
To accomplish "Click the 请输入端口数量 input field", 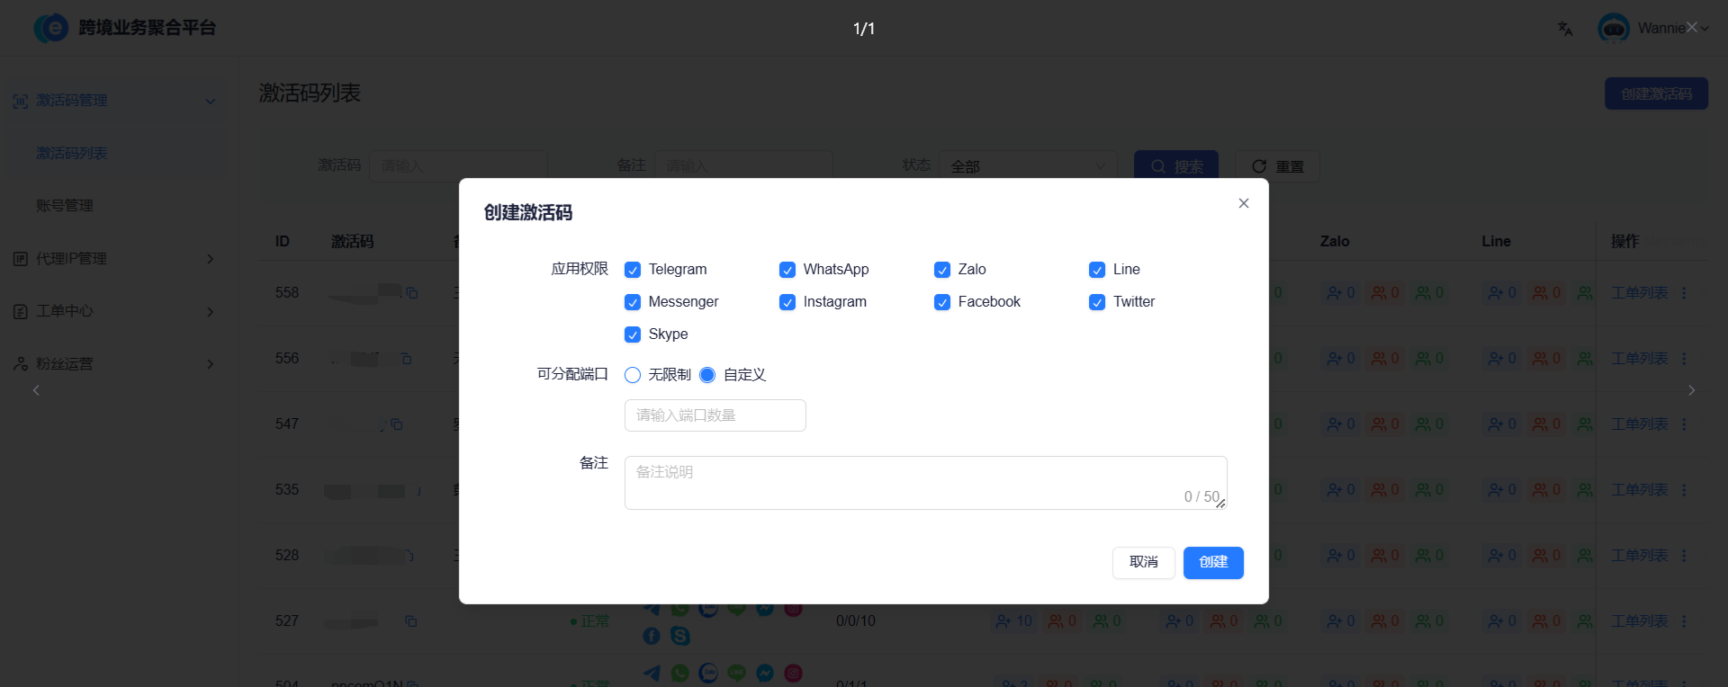I will click(715, 415).
